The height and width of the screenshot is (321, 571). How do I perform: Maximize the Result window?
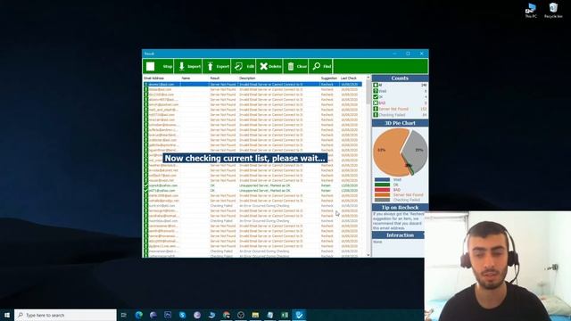(x=408, y=53)
